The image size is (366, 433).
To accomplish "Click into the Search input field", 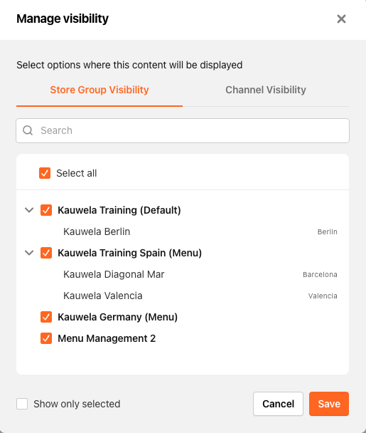I will (x=183, y=130).
